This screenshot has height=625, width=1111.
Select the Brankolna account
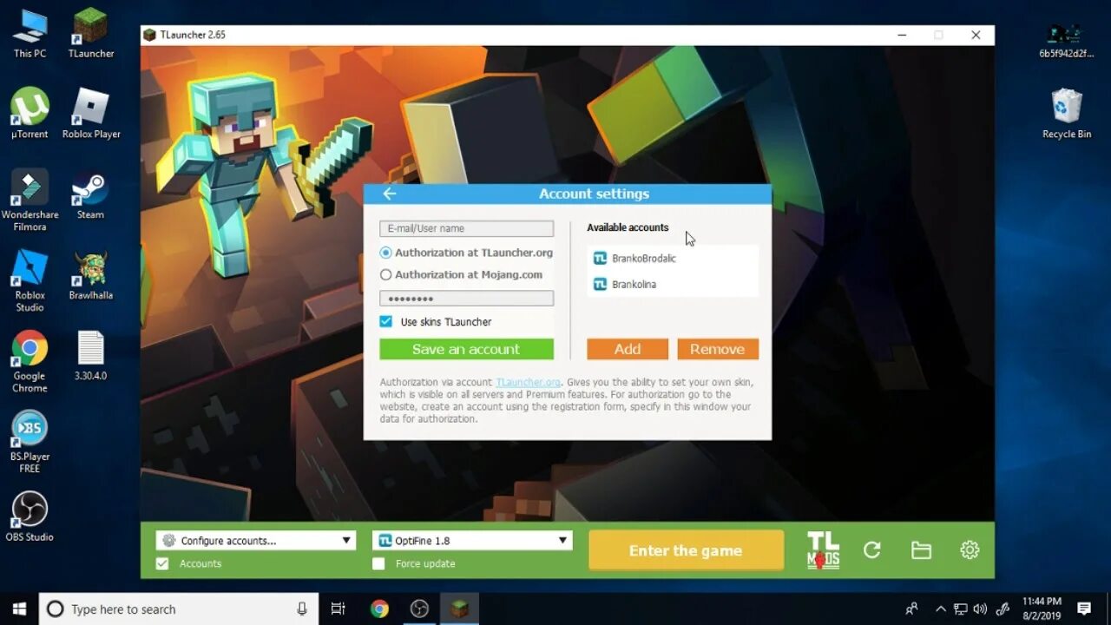[673, 284]
